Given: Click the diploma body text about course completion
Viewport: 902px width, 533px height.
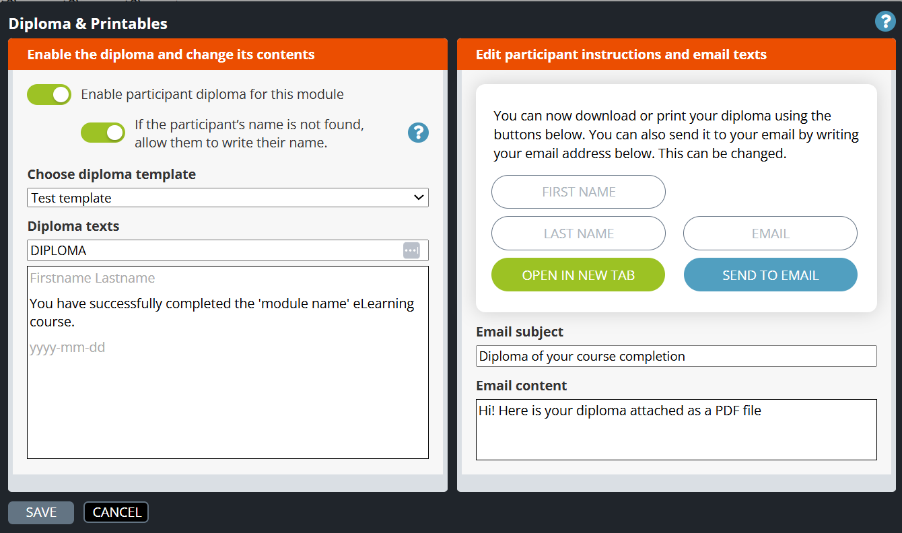Looking at the screenshot, I should 222,312.
